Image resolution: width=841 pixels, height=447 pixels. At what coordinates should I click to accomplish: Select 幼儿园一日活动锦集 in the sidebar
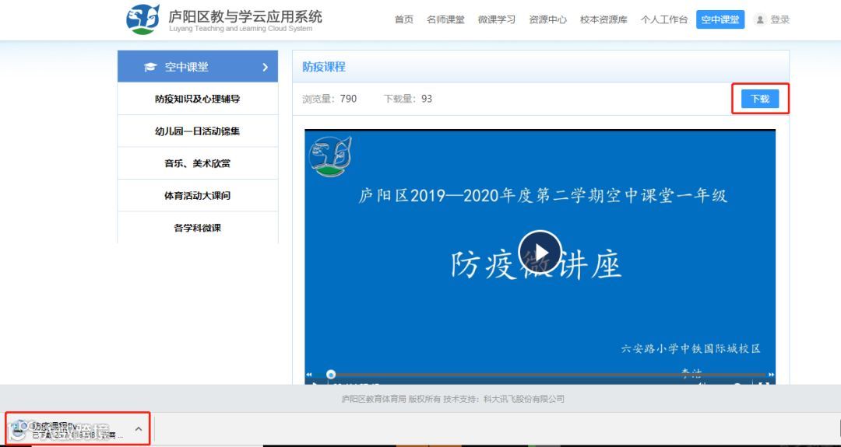(197, 131)
